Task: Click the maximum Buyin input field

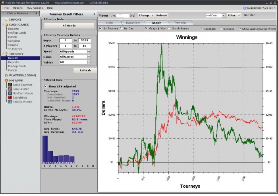Action: (84, 41)
